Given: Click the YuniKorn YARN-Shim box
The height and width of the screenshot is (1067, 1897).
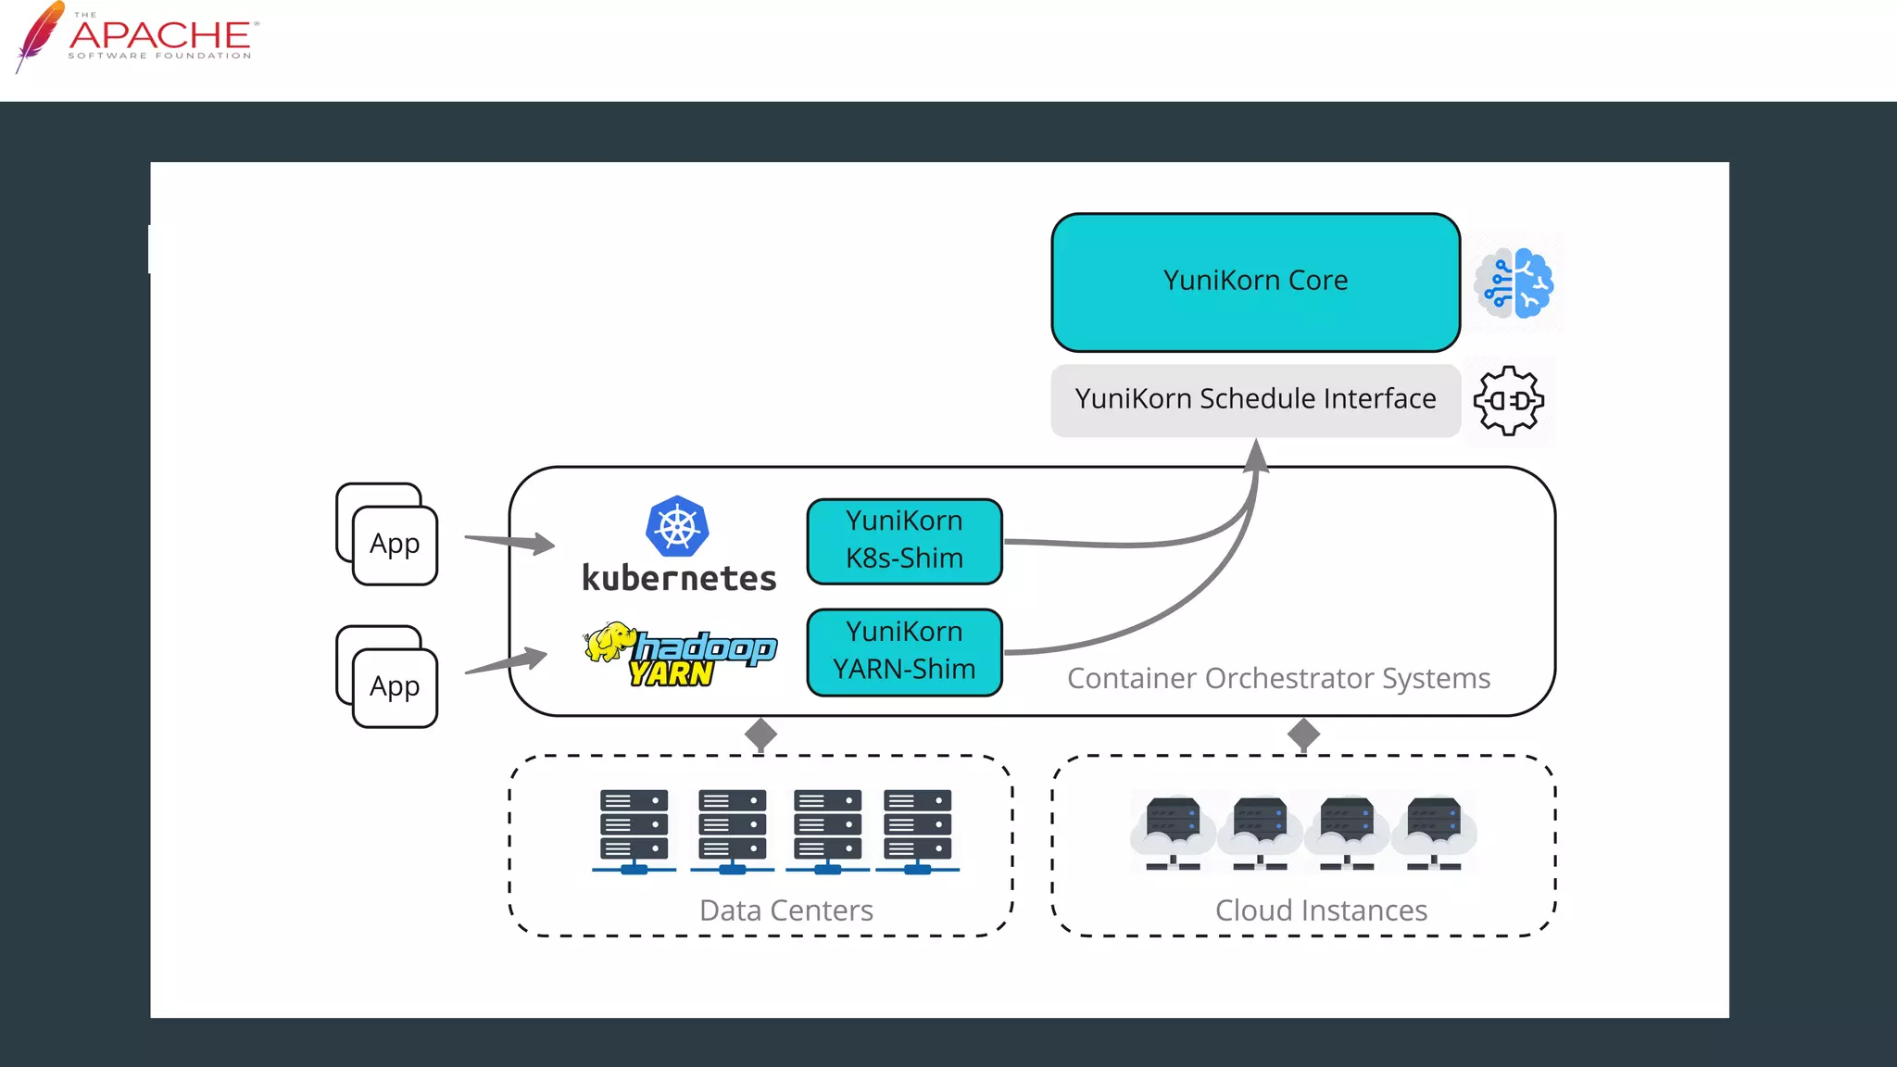Looking at the screenshot, I should point(904,651).
